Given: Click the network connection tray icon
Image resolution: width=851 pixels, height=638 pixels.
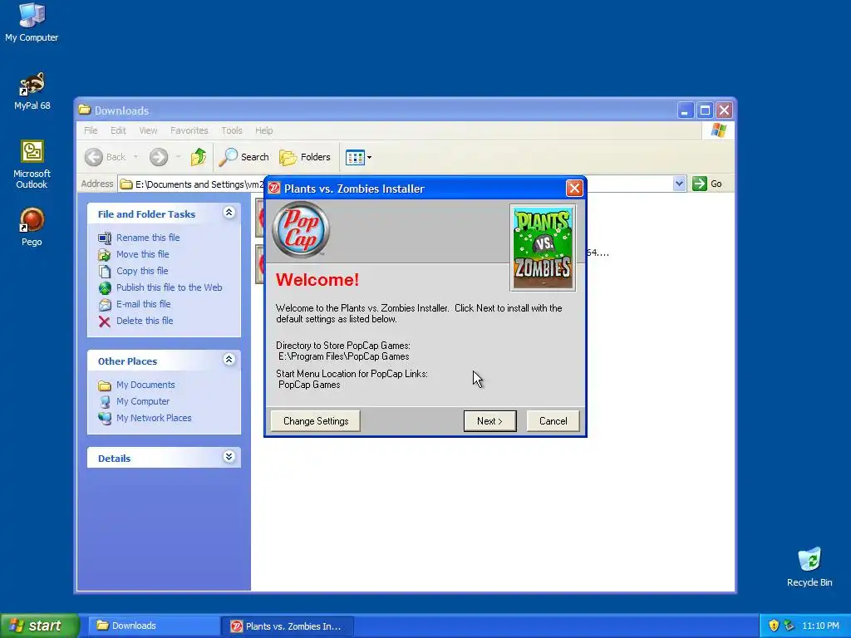Looking at the screenshot, I should tap(790, 626).
